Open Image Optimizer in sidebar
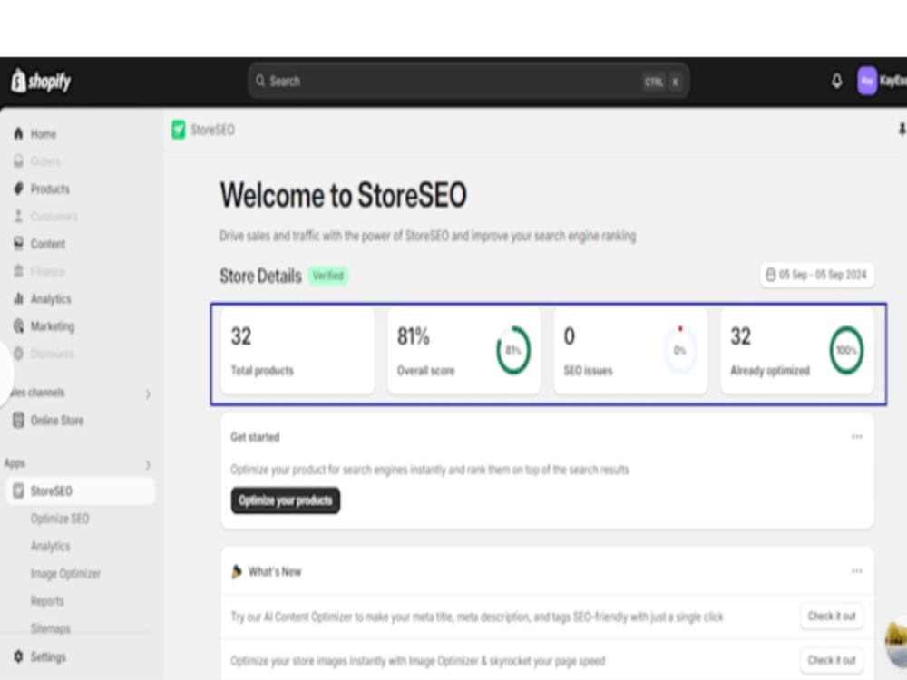This screenshot has width=907, height=680. pyautogui.click(x=65, y=574)
